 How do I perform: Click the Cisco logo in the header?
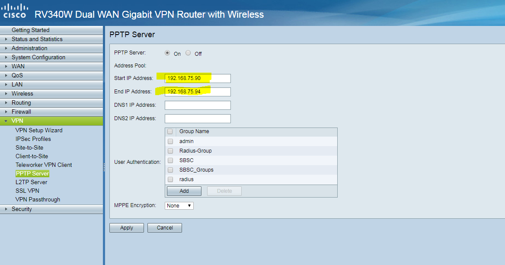click(15, 11)
